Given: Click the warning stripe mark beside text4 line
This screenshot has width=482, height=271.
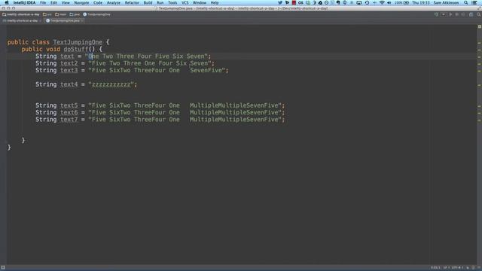Looking at the screenshot, I should 479,85.
